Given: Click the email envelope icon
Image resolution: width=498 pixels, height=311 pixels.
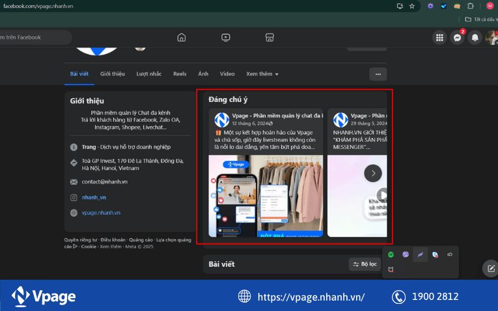Looking at the screenshot, I should [x=74, y=182].
